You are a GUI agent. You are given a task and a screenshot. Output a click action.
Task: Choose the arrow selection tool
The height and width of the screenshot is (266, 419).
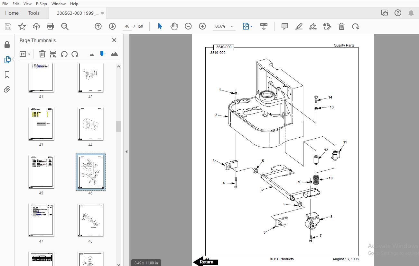pyautogui.click(x=160, y=26)
